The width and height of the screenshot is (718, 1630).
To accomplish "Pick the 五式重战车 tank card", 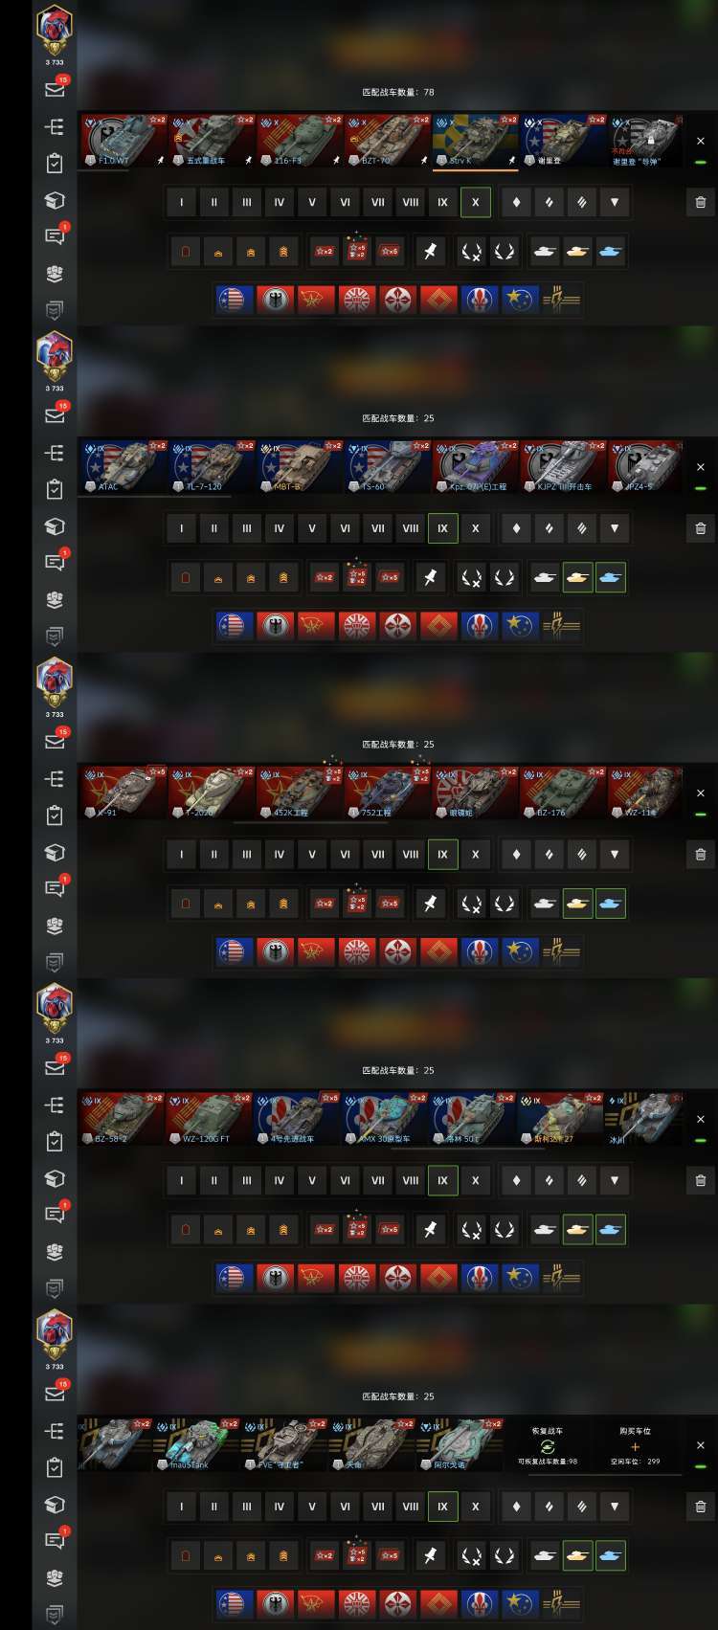I will (212, 141).
